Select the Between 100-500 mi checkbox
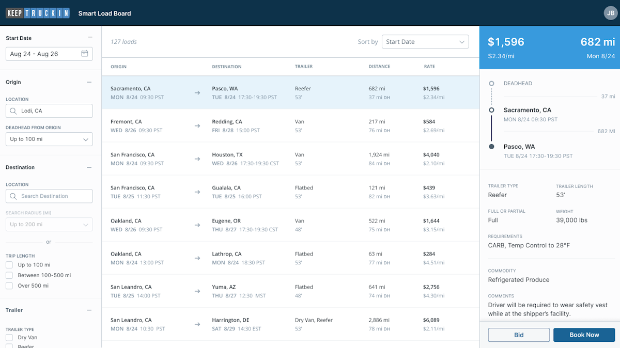The image size is (620, 348). tap(9, 275)
